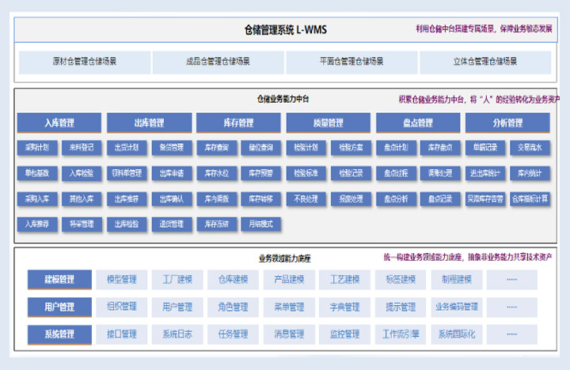Select the 原材仓管理仓储场景 scenario box

pyautogui.click(x=84, y=62)
